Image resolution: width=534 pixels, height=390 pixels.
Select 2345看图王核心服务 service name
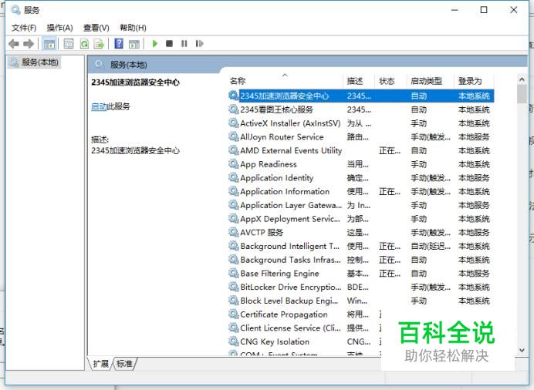276,109
